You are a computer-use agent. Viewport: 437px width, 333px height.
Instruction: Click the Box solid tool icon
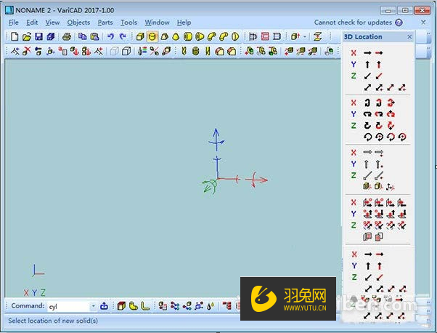coord(141,36)
